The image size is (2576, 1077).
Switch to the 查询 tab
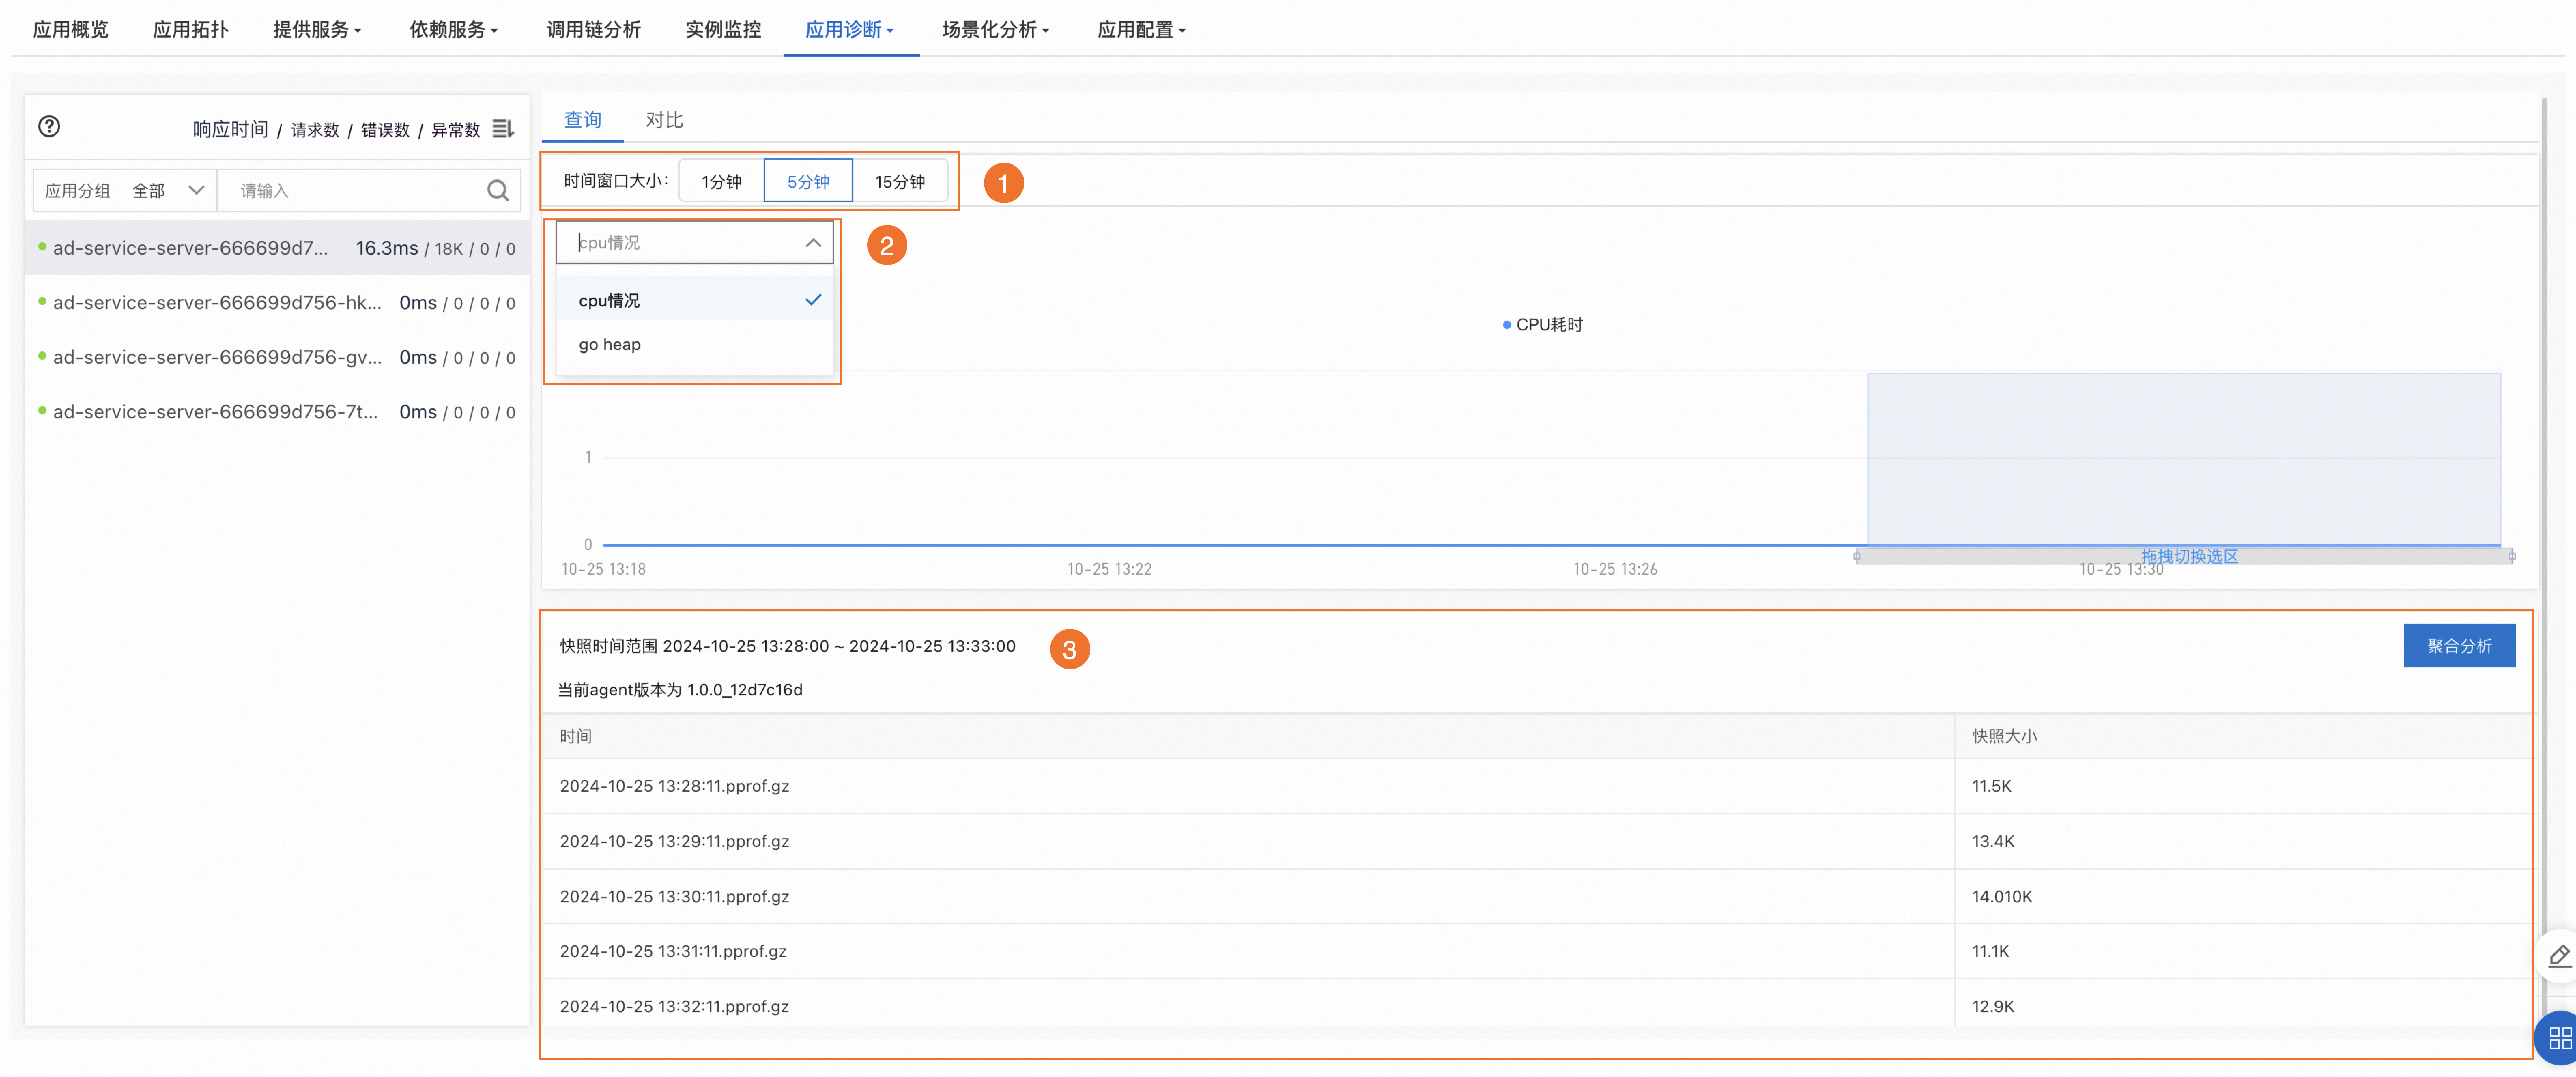tap(583, 120)
